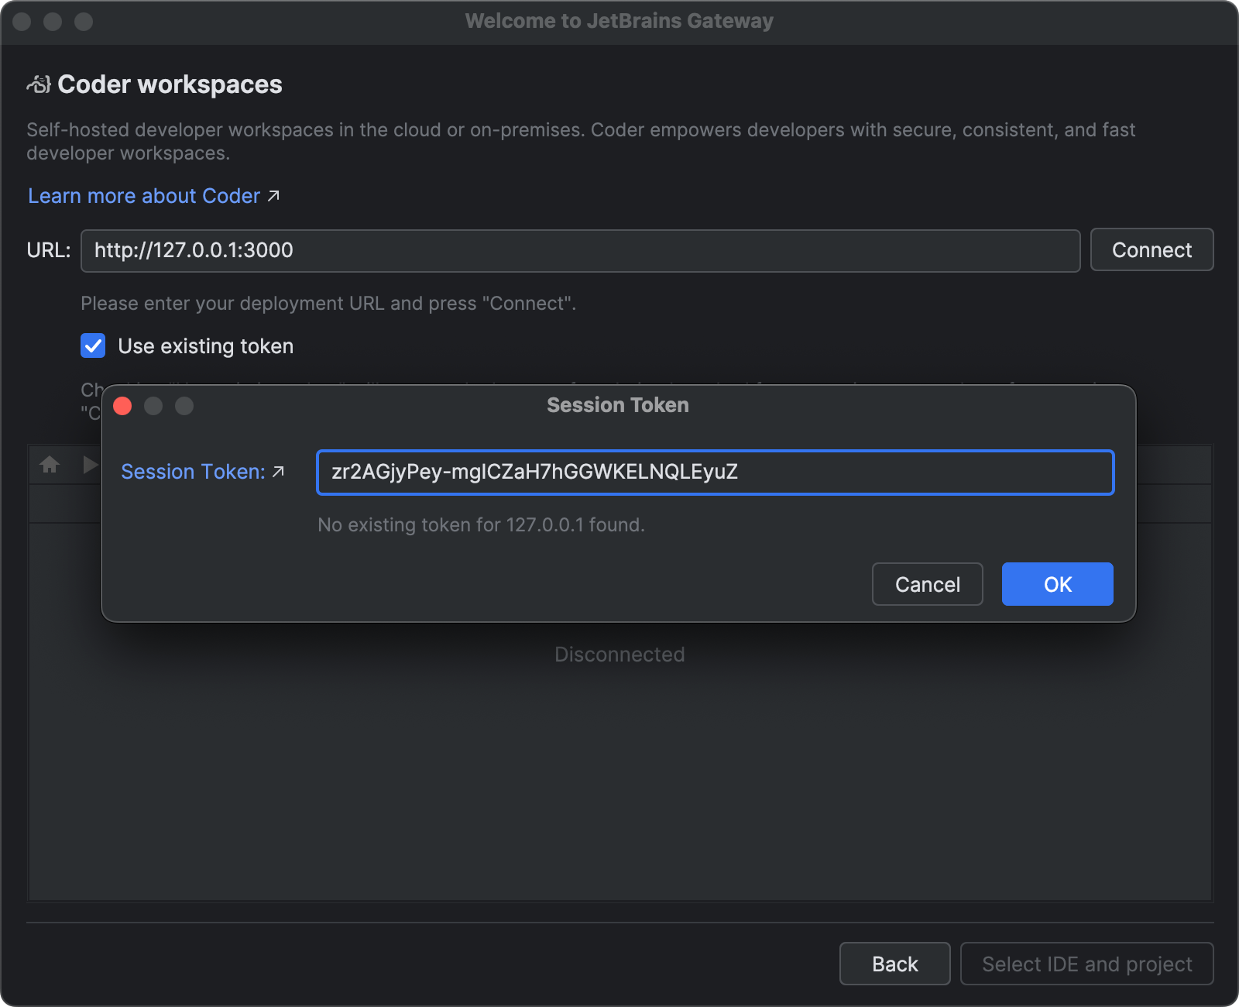Click the Connect button
The image size is (1239, 1007).
(x=1151, y=249)
